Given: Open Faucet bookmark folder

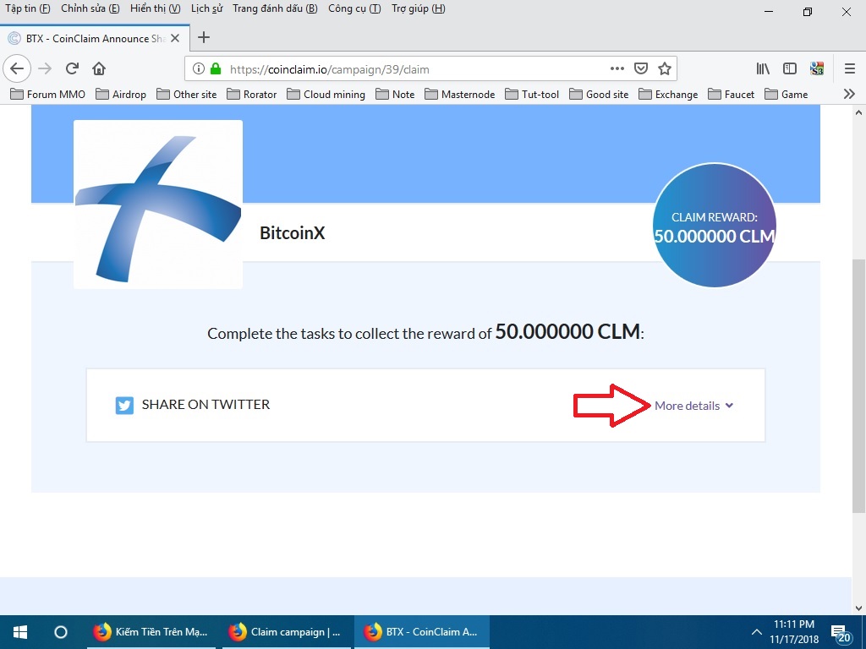Looking at the screenshot, I should (732, 95).
